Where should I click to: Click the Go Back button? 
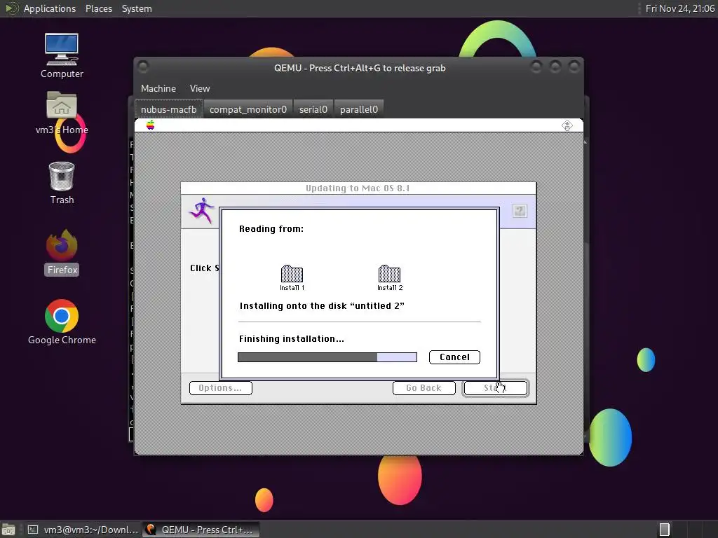point(424,388)
